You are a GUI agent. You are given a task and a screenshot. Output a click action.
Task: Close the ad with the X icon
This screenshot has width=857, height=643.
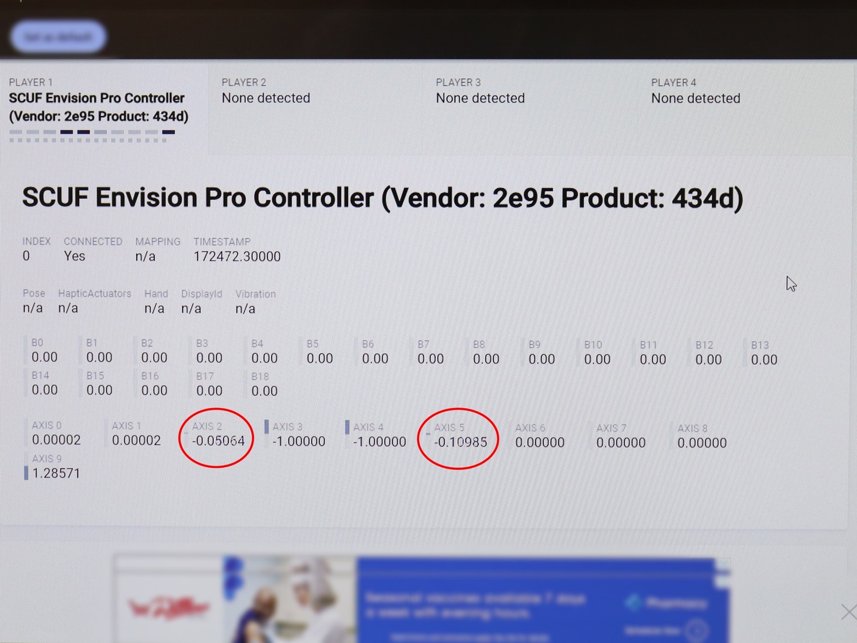pos(848,611)
